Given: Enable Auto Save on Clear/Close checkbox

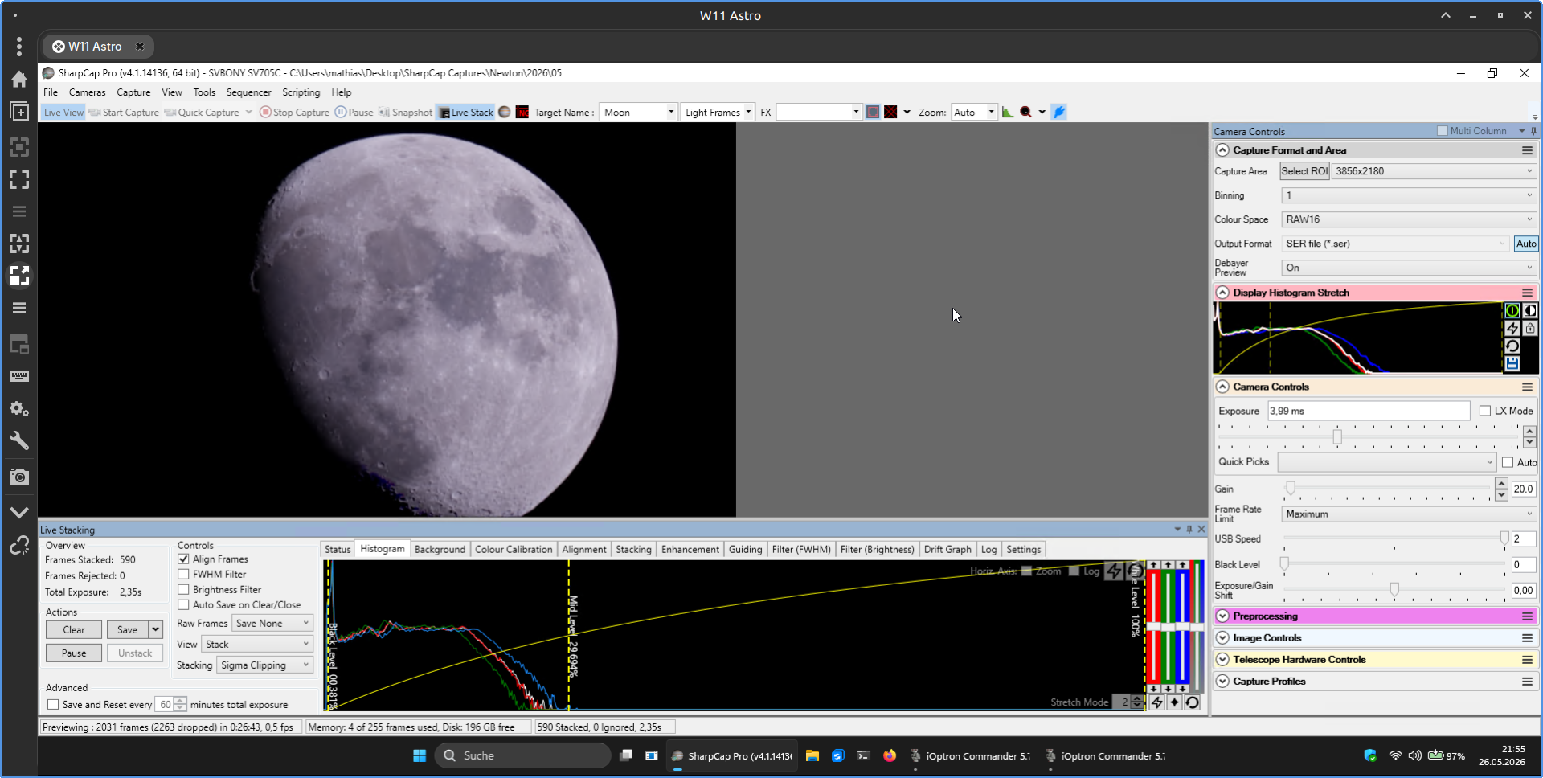Looking at the screenshot, I should tap(183, 605).
